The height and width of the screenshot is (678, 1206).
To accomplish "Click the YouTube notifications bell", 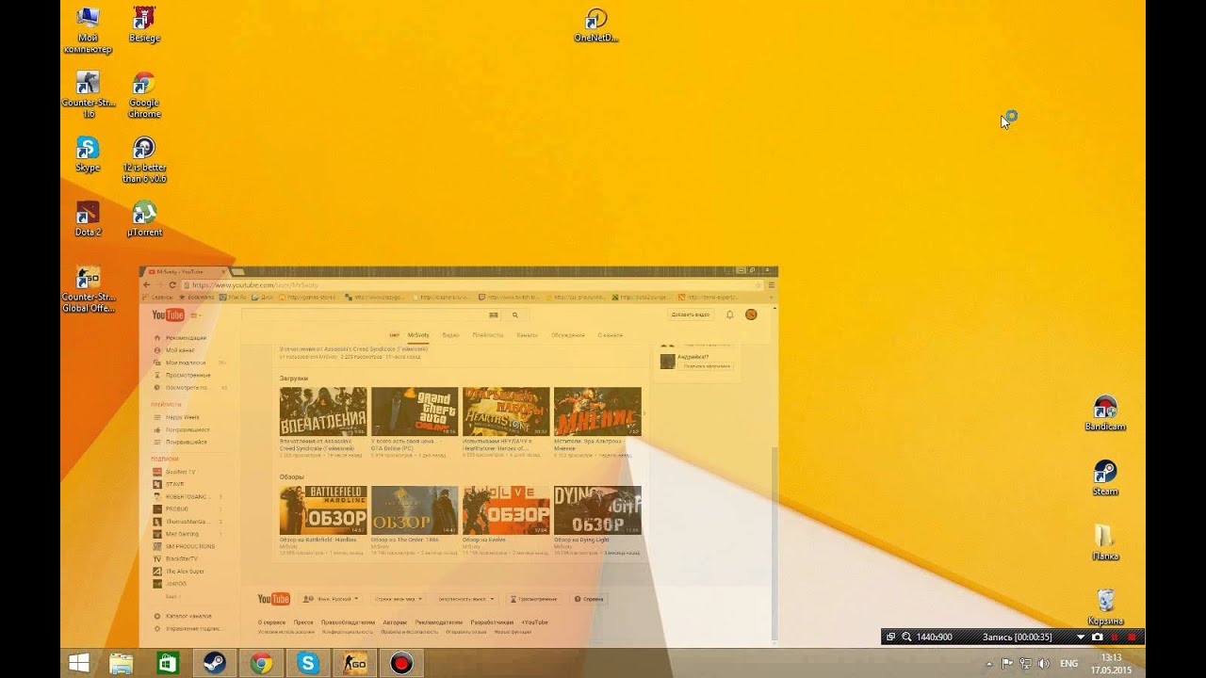I will click(x=729, y=315).
